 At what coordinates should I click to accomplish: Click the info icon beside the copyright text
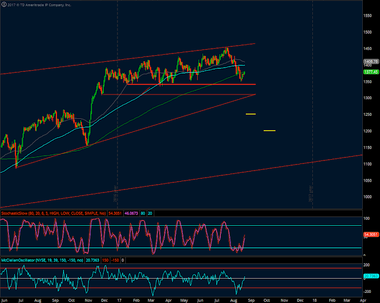pyautogui.click(x=4, y=5)
